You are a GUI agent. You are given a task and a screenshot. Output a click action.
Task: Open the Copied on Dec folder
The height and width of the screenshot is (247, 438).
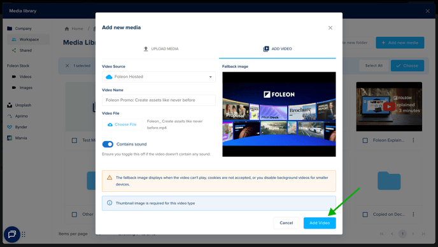tap(389, 181)
